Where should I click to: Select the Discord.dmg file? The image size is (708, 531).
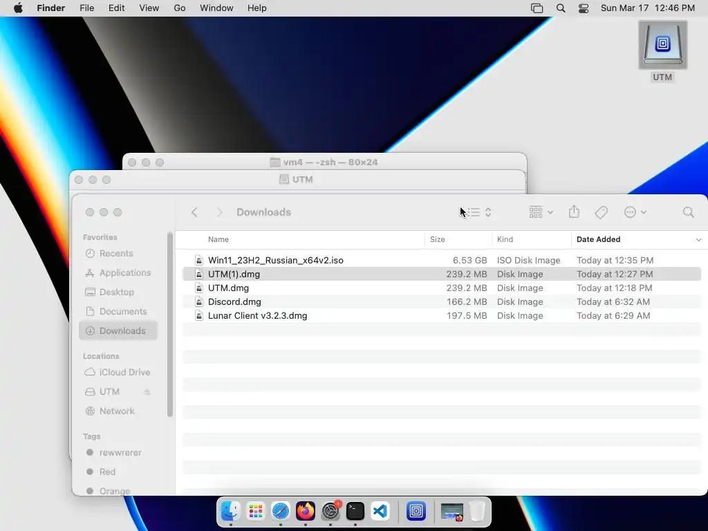(234, 301)
